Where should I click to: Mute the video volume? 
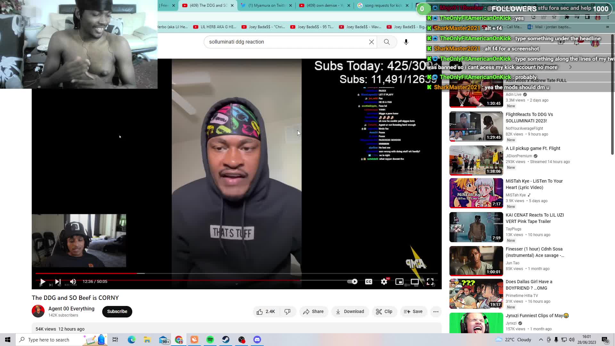tap(73, 282)
